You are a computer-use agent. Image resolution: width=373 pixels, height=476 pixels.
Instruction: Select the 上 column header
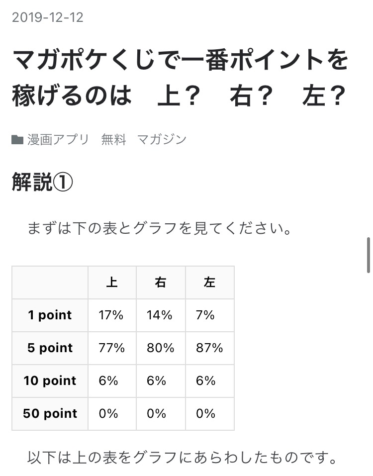[x=112, y=283]
